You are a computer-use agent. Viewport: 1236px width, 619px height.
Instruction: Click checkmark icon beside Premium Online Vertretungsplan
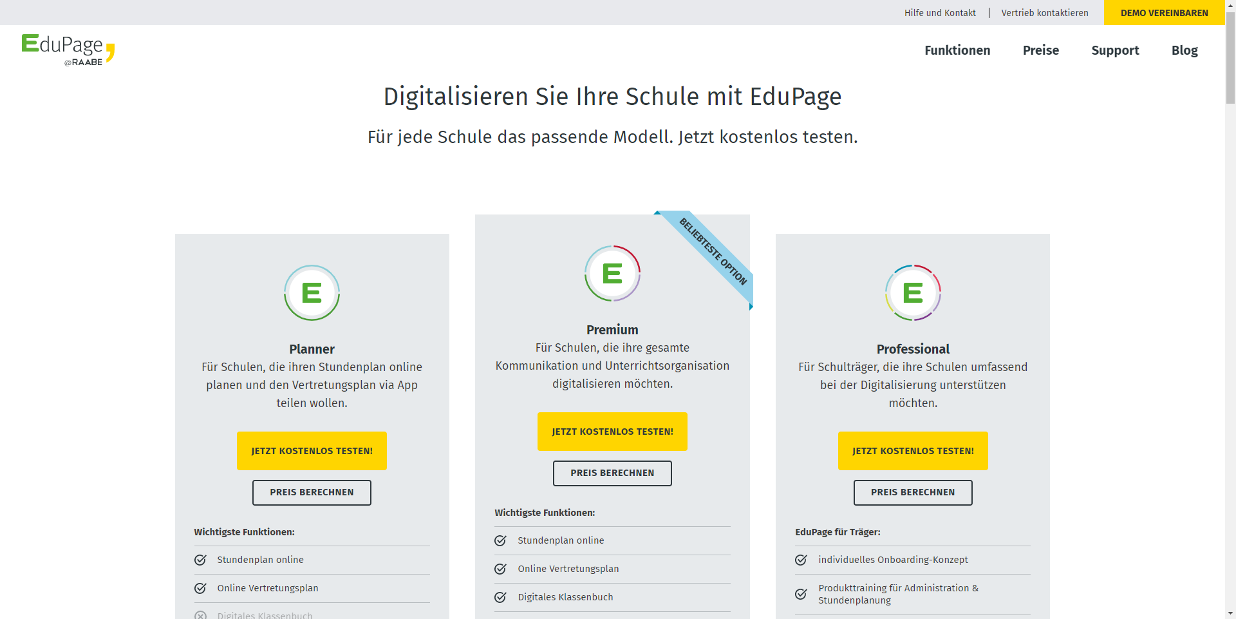coord(500,569)
